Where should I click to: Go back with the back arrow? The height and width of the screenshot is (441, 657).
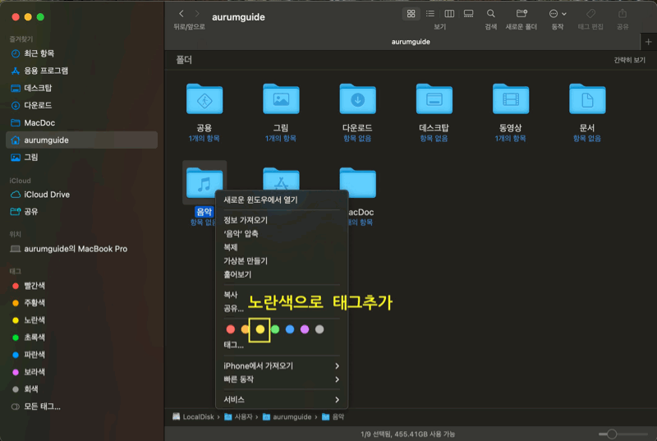click(181, 14)
